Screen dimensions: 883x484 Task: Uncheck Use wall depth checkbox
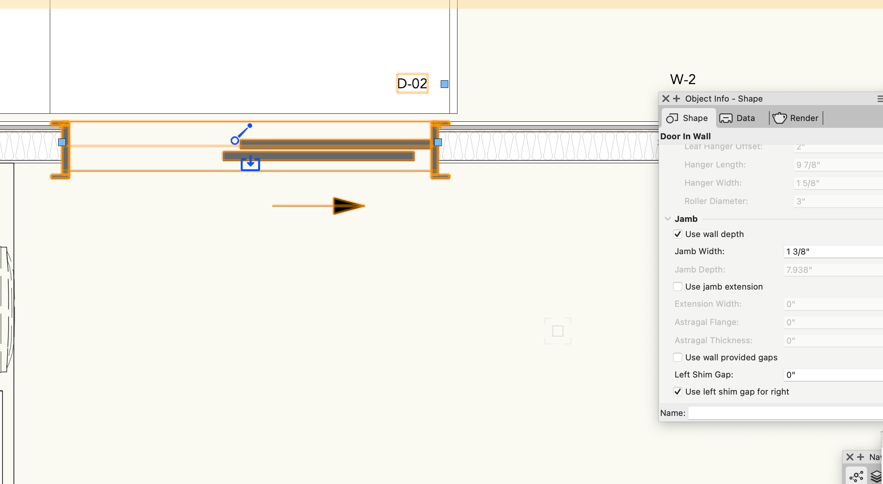point(677,234)
